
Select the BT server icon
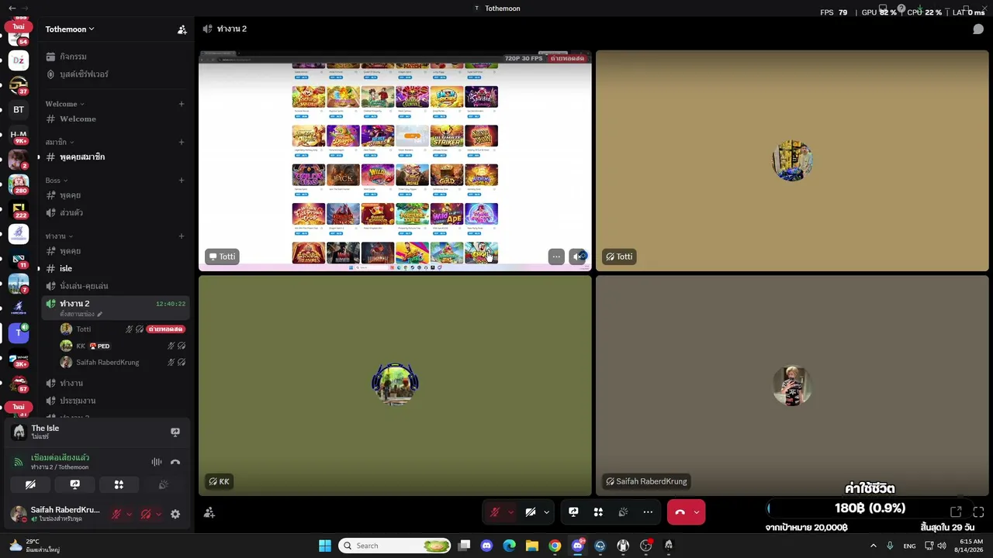coord(19,109)
